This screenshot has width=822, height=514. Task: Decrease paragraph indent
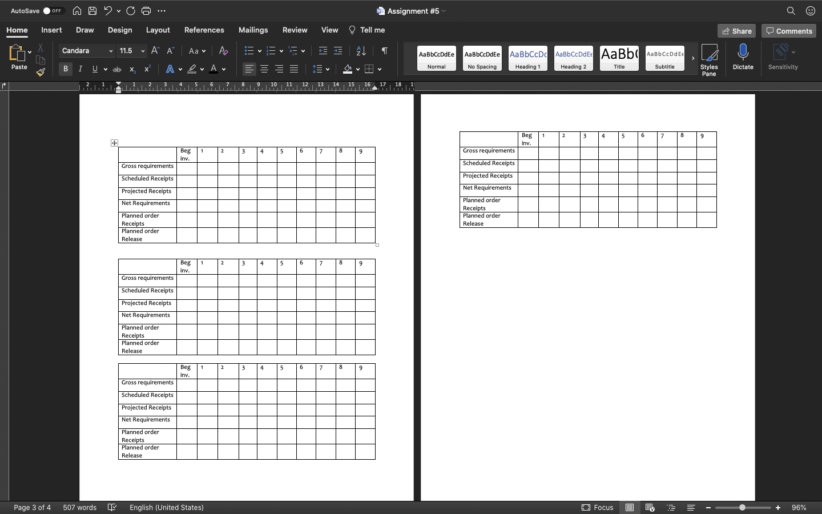point(323,51)
